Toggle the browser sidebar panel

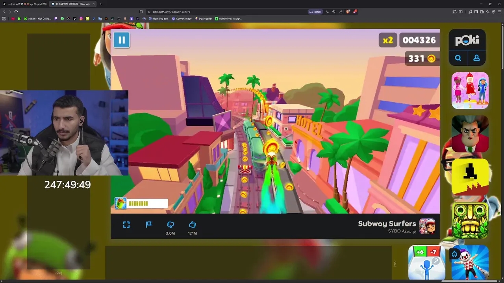pos(476,12)
